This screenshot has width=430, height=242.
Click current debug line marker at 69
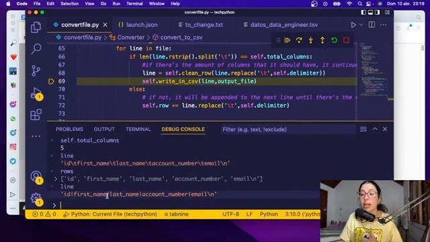point(51,81)
